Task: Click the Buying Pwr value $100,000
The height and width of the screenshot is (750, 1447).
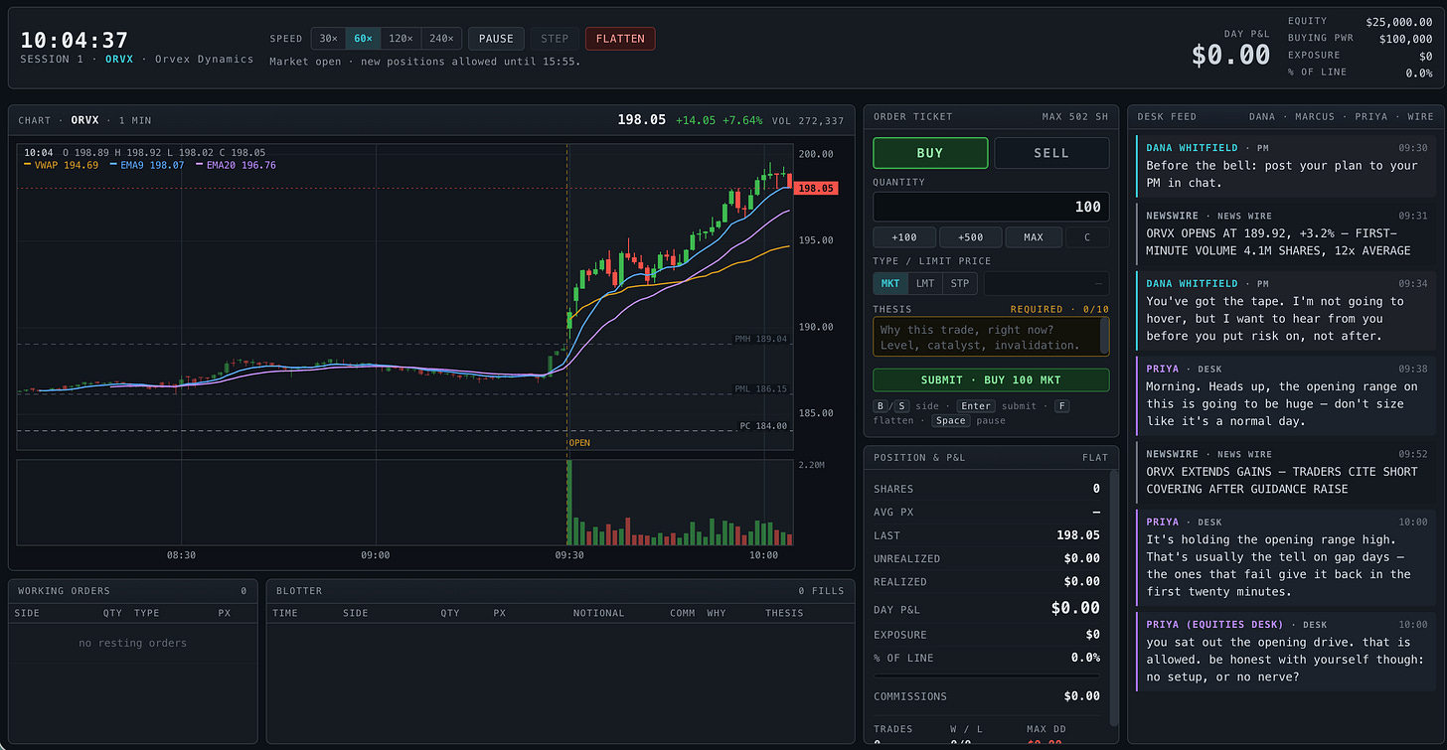Action: [x=1406, y=39]
